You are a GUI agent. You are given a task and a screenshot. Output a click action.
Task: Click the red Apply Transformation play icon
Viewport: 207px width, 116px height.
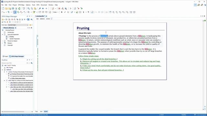pos(59,8)
